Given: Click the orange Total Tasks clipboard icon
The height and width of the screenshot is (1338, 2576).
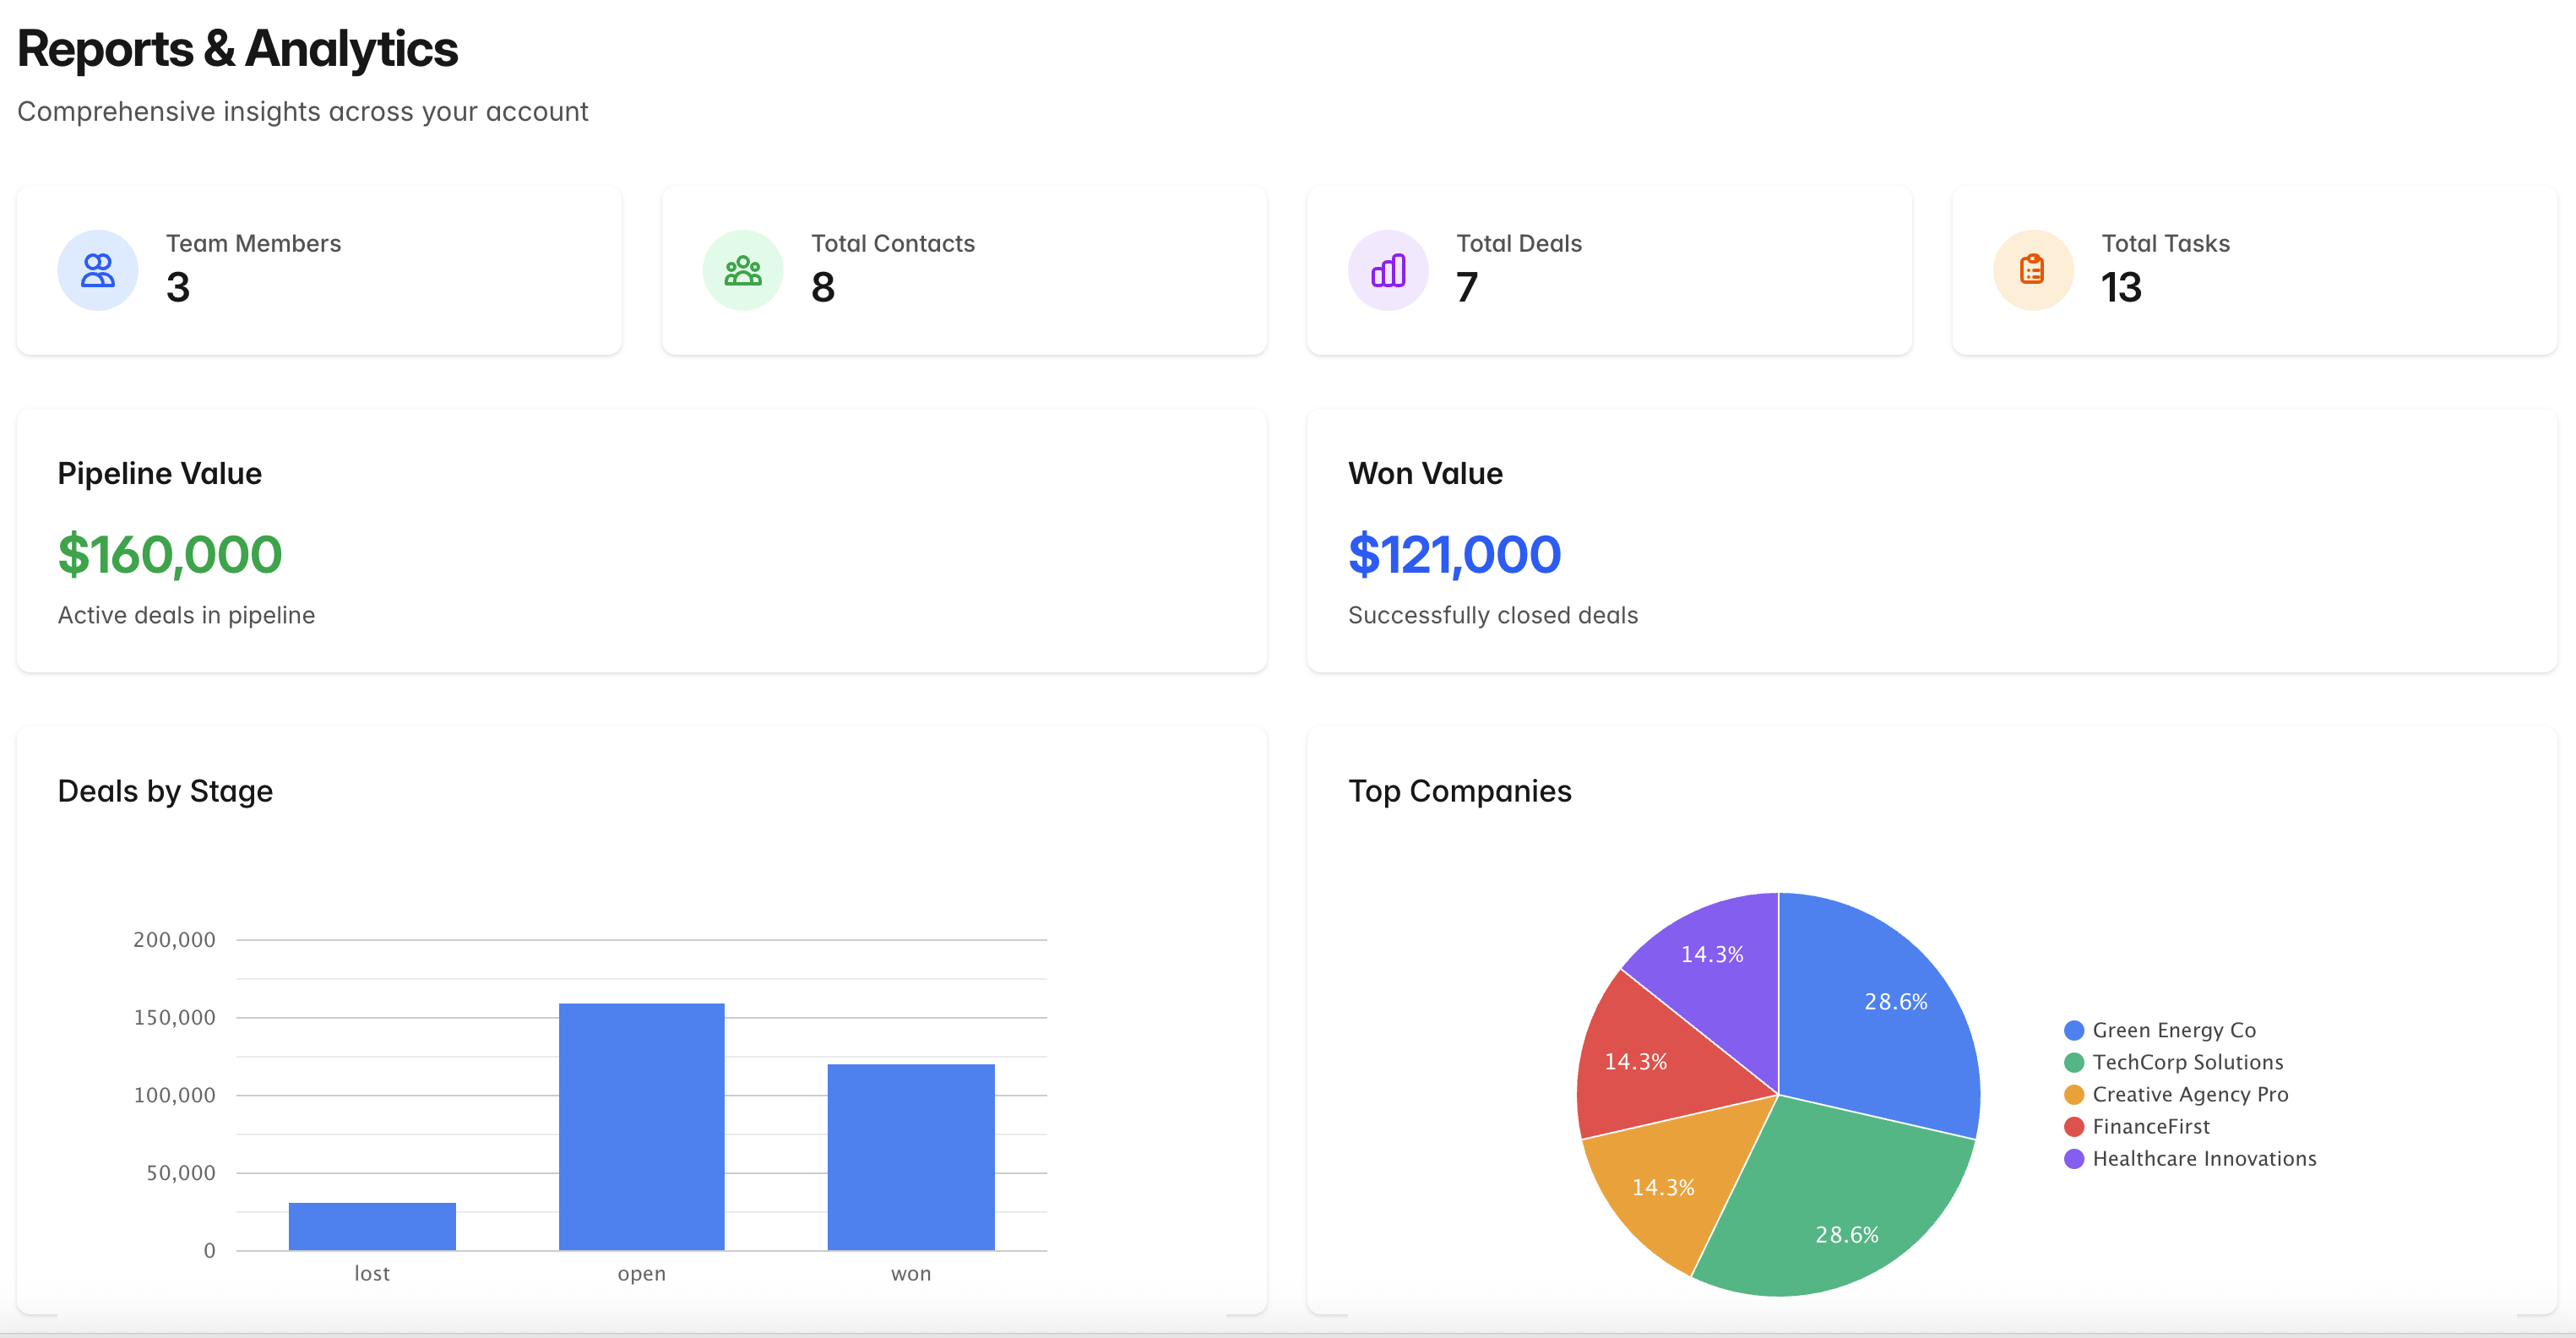Looking at the screenshot, I should pyautogui.click(x=2032, y=270).
